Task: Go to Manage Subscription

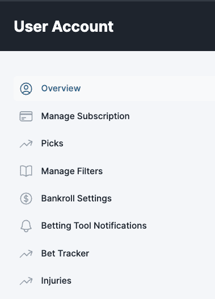Action: pos(86,116)
